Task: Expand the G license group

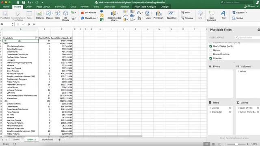Action: click(x=4, y=41)
